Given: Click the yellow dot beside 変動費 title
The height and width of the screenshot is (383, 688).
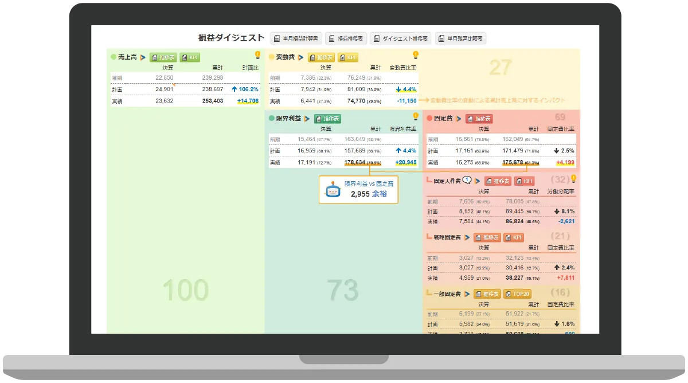Looking at the screenshot, I should point(272,57).
